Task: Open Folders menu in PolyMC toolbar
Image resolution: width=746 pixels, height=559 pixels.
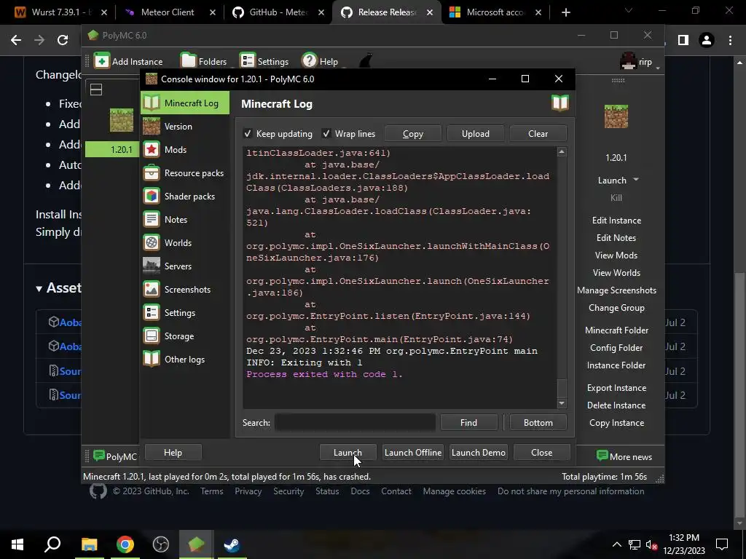Action: click(x=204, y=61)
